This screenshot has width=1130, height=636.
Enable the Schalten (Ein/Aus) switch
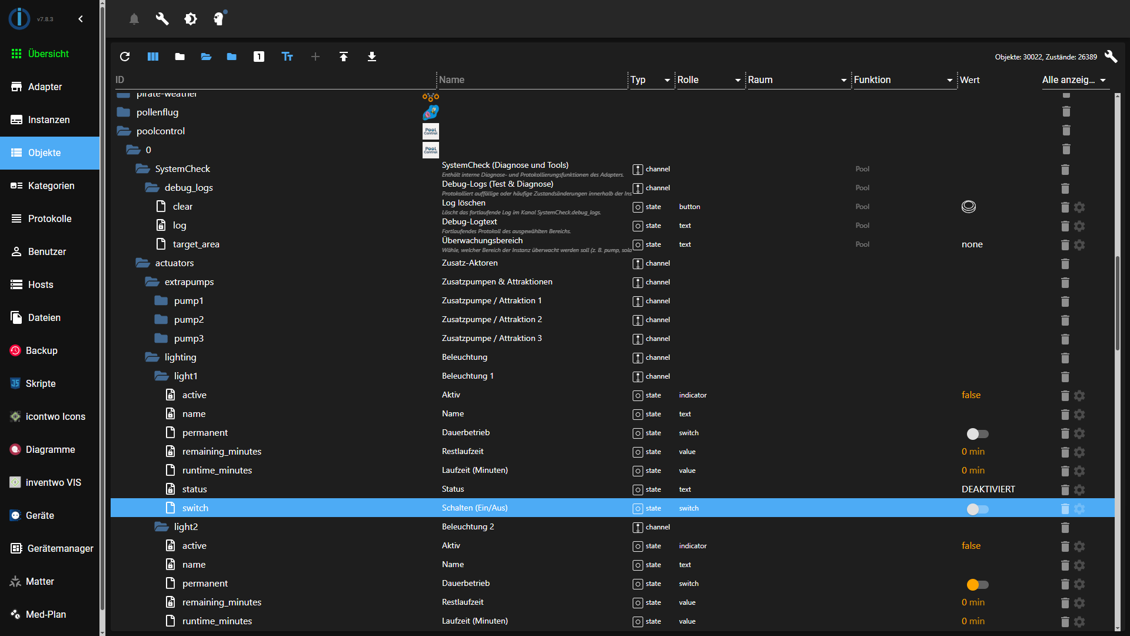pyautogui.click(x=977, y=509)
